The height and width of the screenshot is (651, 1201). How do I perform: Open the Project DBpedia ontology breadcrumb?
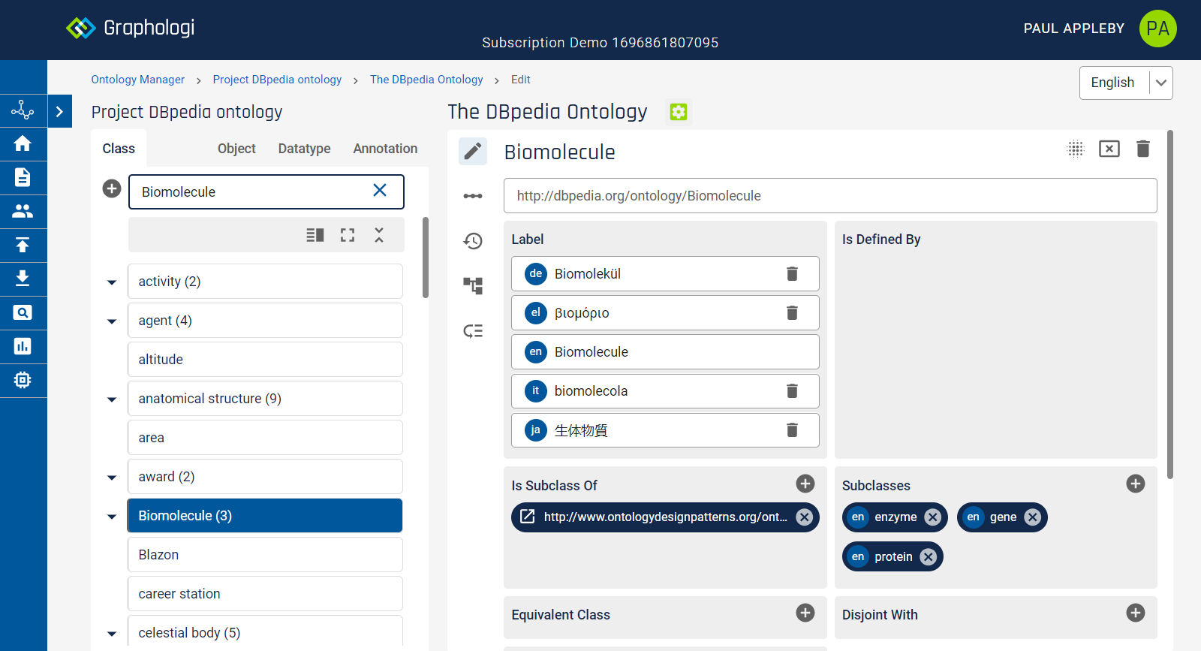tap(277, 80)
